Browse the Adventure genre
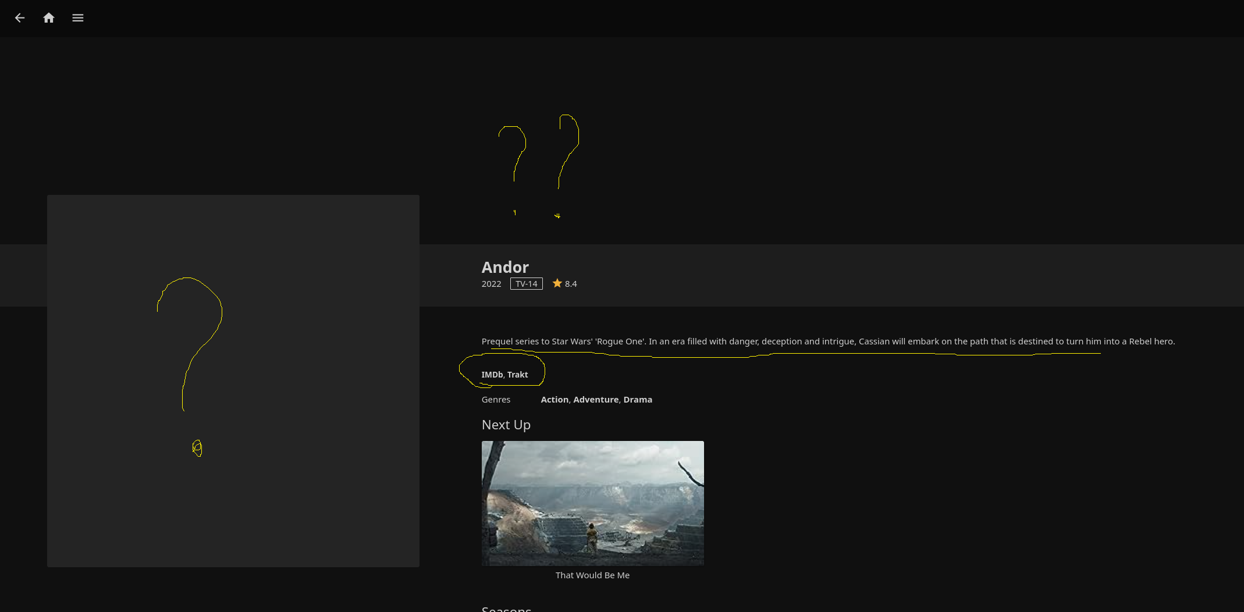Image resolution: width=1244 pixels, height=612 pixels. pyautogui.click(x=596, y=400)
